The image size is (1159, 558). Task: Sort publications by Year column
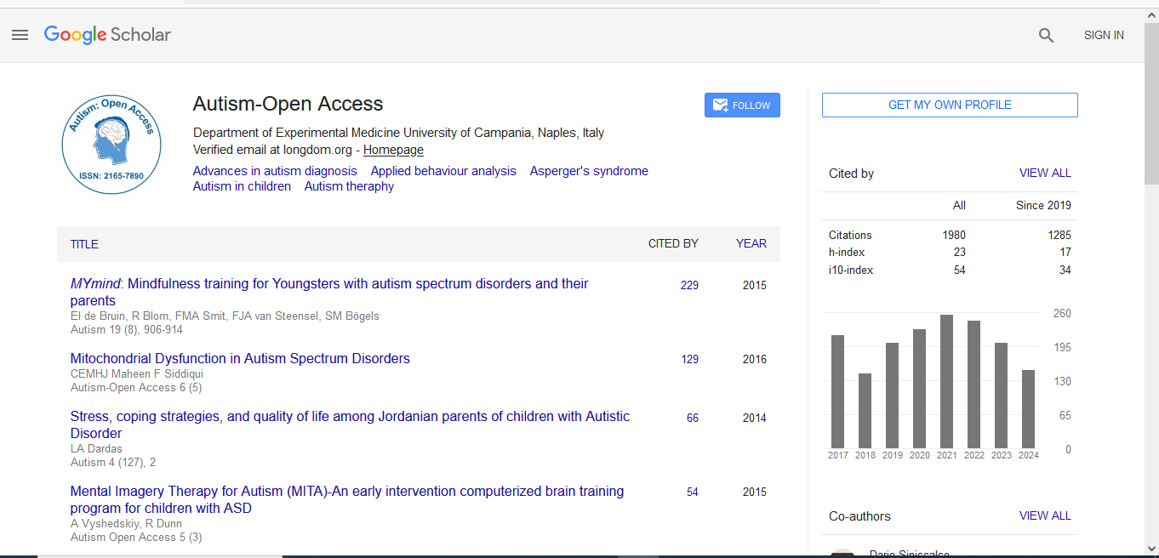pos(751,243)
